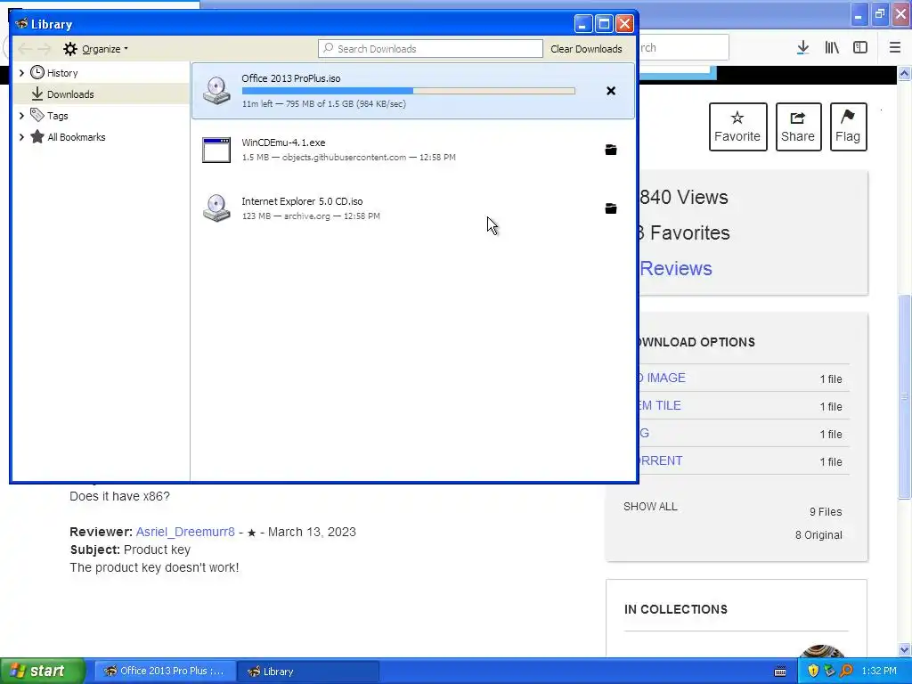Screen dimensions: 912x684
Task: Open the ITEM TILE download option
Action: point(660,405)
